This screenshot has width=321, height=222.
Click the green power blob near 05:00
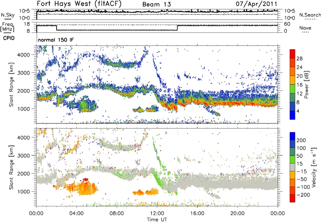tap(87, 105)
